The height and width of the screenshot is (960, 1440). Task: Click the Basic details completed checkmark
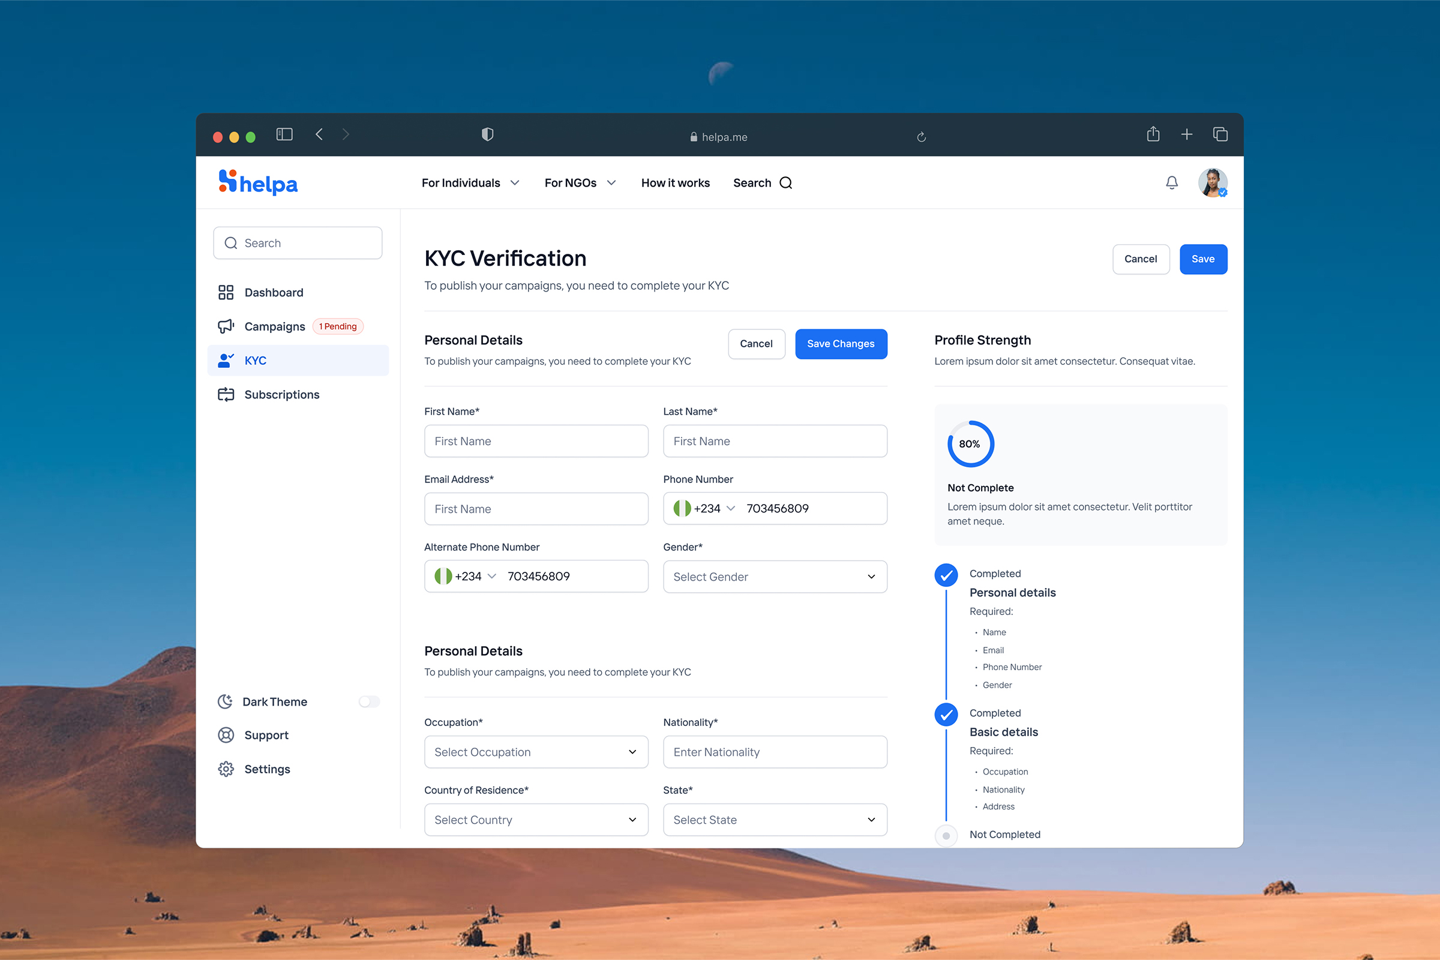[x=946, y=715]
